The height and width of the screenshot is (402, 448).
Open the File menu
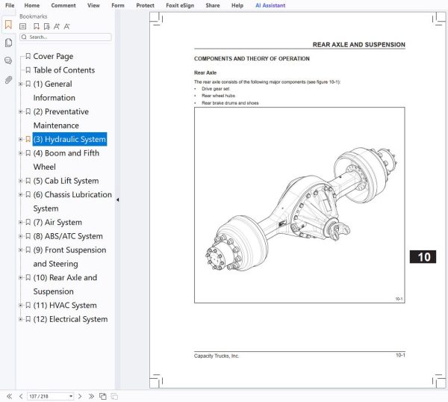pos(10,5)
